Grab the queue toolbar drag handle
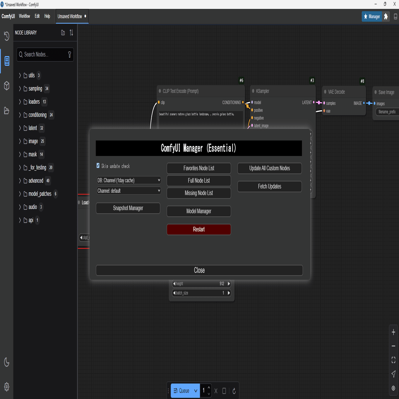Viewport: 399px width, 399px height. [x=168, y=391]
